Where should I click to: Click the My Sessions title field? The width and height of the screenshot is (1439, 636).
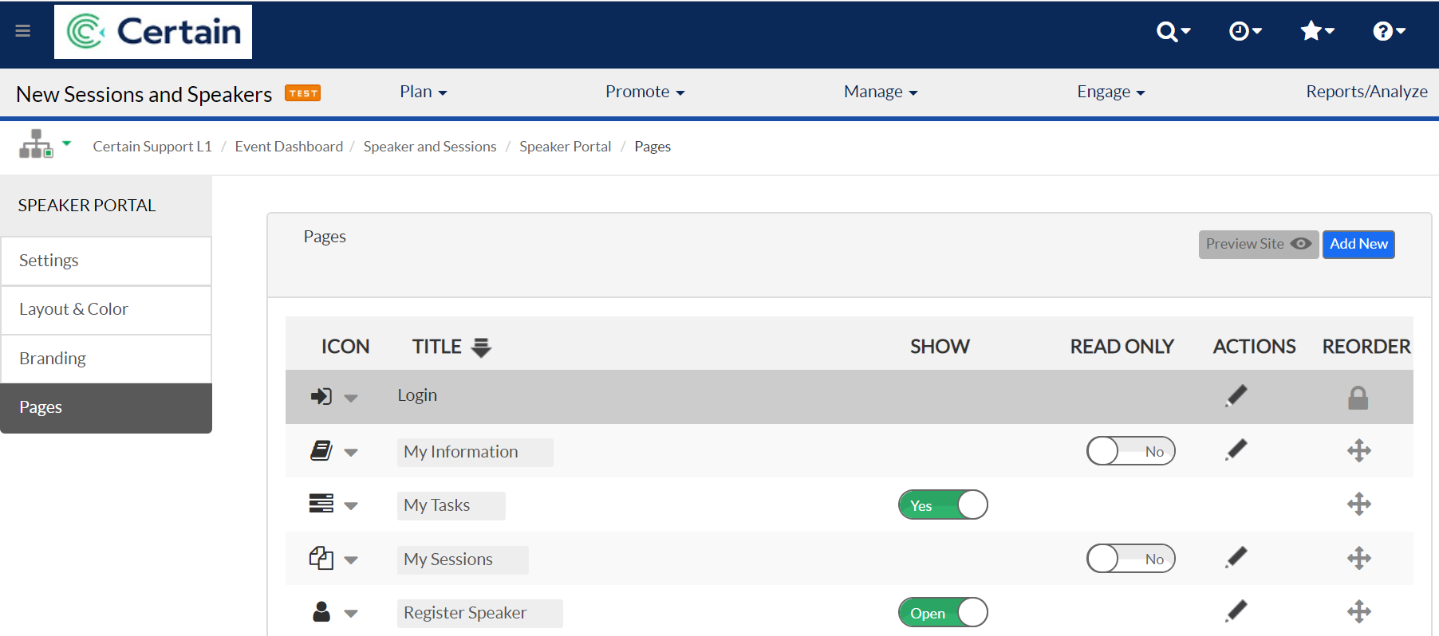[x=463, y=559]
